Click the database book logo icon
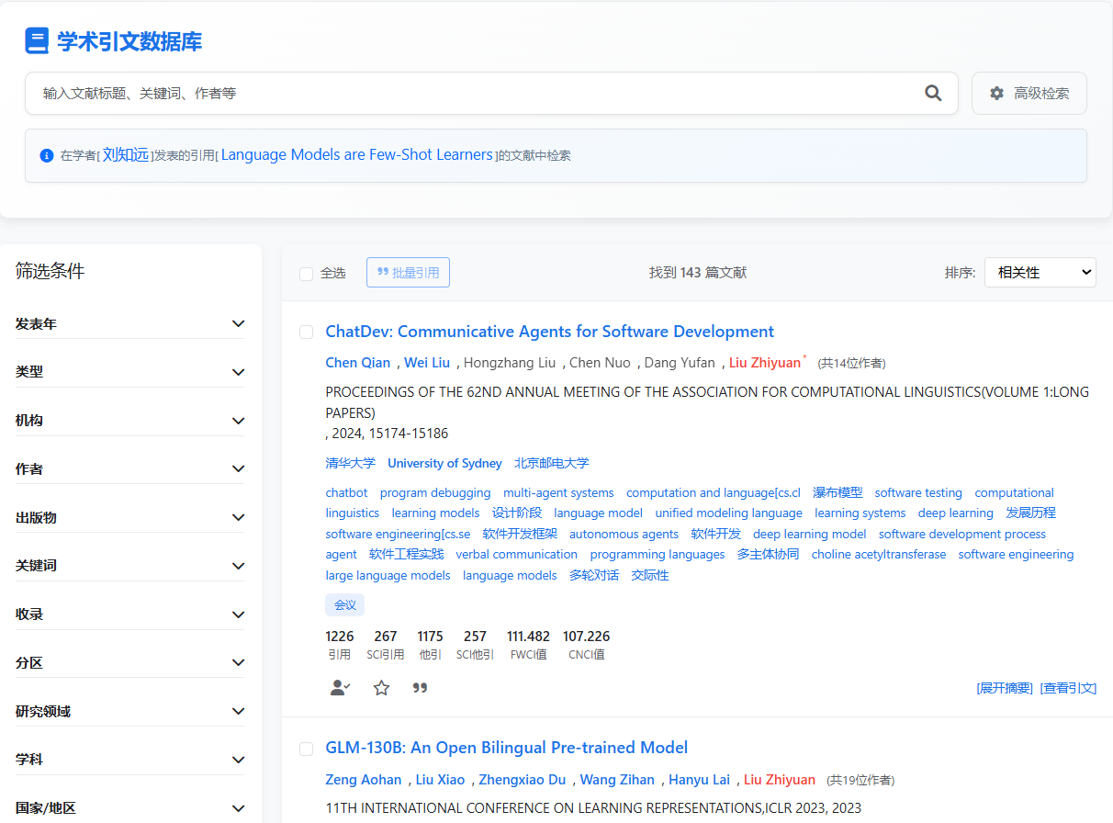The width and height of the screenshot is (1113, 823). point(37,41)
